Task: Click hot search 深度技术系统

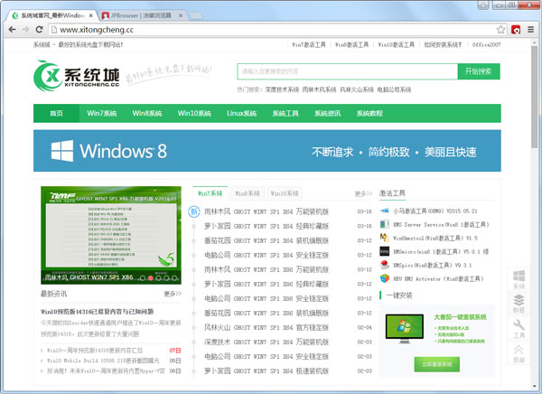Action: click(x=282, y=90)
